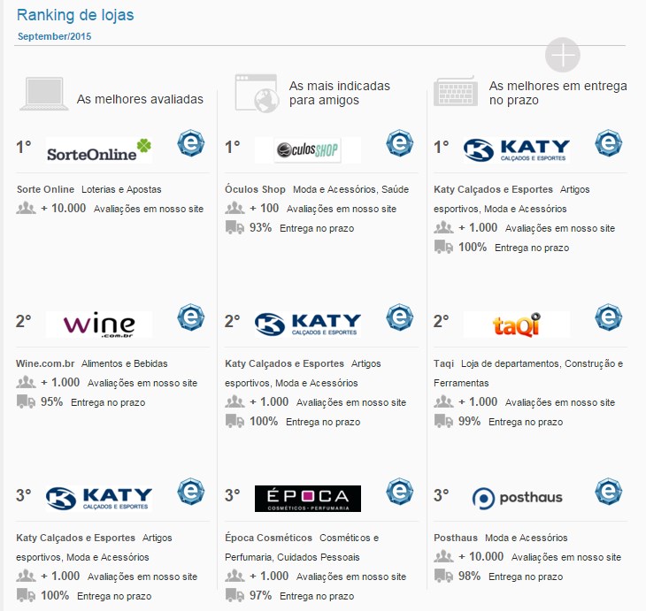Click the + 100 reviews count for Óculos Shop
Screen dimensions: 646x611
pos(264,208)
